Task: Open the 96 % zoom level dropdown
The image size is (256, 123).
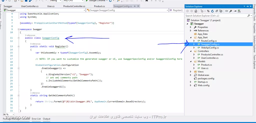Action: (x=13, y=114)
